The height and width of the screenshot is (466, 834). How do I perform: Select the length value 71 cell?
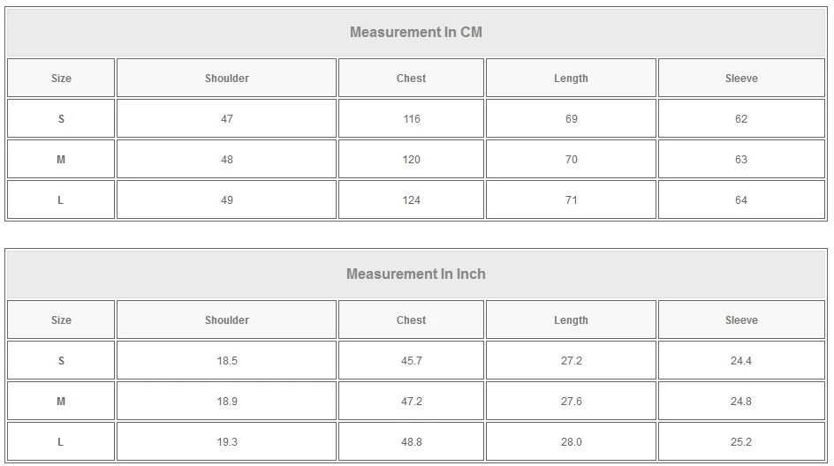pyautogui.click(x=572, y=200)
